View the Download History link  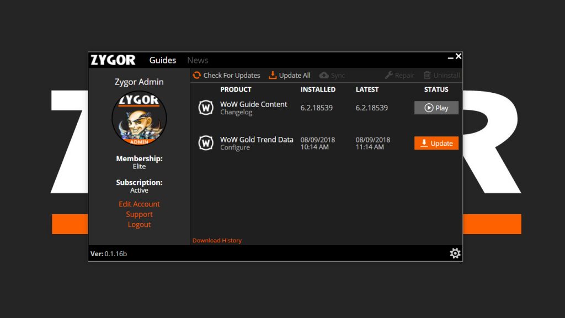coord(217,241)
